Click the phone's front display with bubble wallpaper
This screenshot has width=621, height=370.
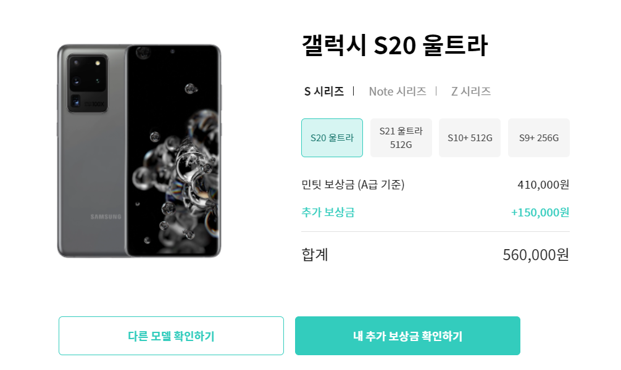[173, 151]
